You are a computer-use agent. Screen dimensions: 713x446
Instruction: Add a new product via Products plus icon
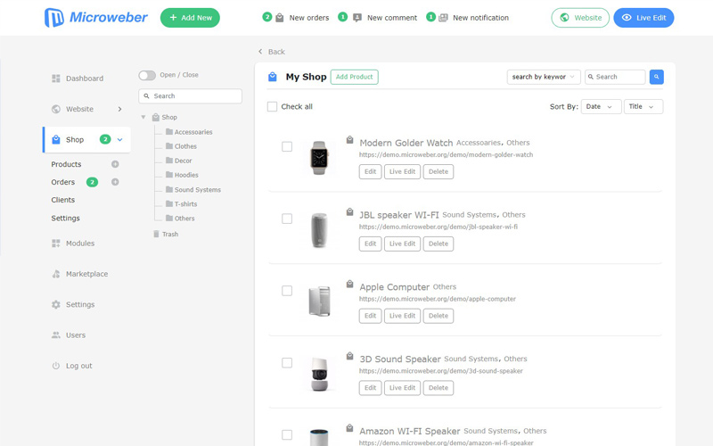115,164
